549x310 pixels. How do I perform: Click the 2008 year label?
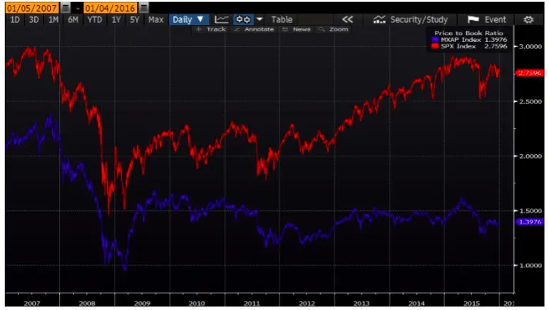tap(87, 304)
